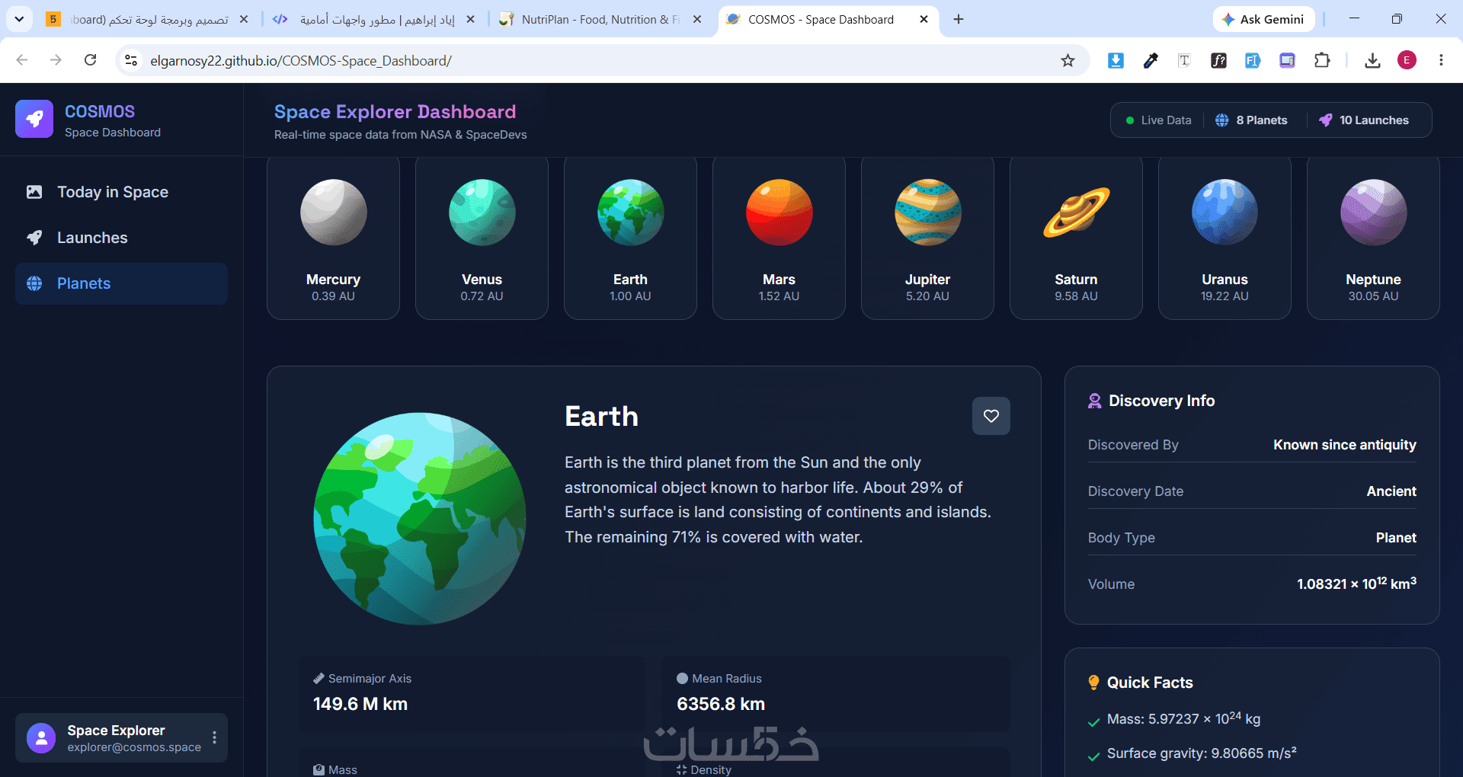Viewport: 1463px width, 777px height.
Task: Click the 149.6 M km value
Action: (360, 704)
